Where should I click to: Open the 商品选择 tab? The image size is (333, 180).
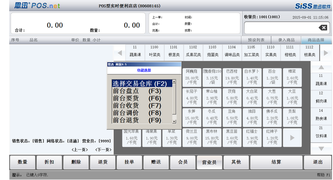316,40
